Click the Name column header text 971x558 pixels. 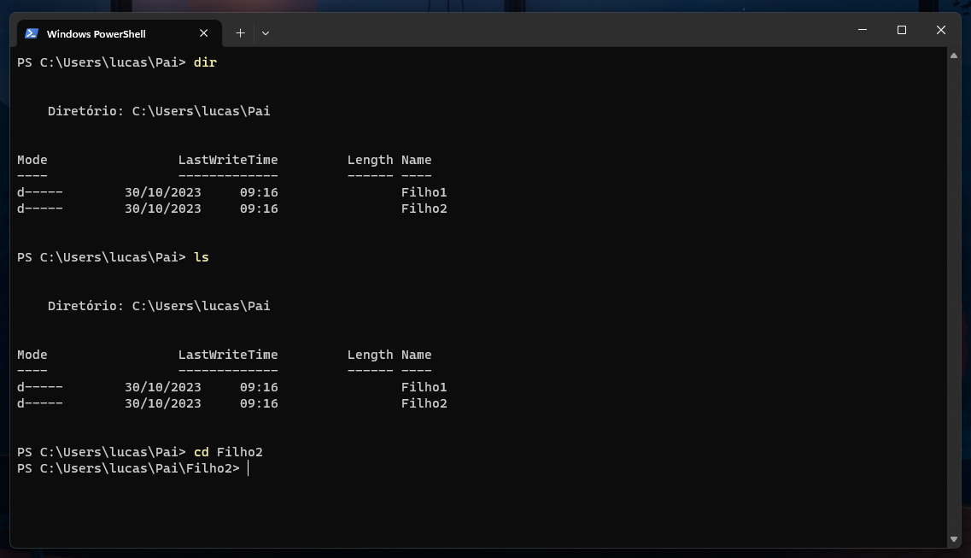416,159
